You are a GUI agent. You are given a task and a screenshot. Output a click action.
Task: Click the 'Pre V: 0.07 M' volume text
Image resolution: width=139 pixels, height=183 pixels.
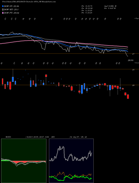pos(110,8)
